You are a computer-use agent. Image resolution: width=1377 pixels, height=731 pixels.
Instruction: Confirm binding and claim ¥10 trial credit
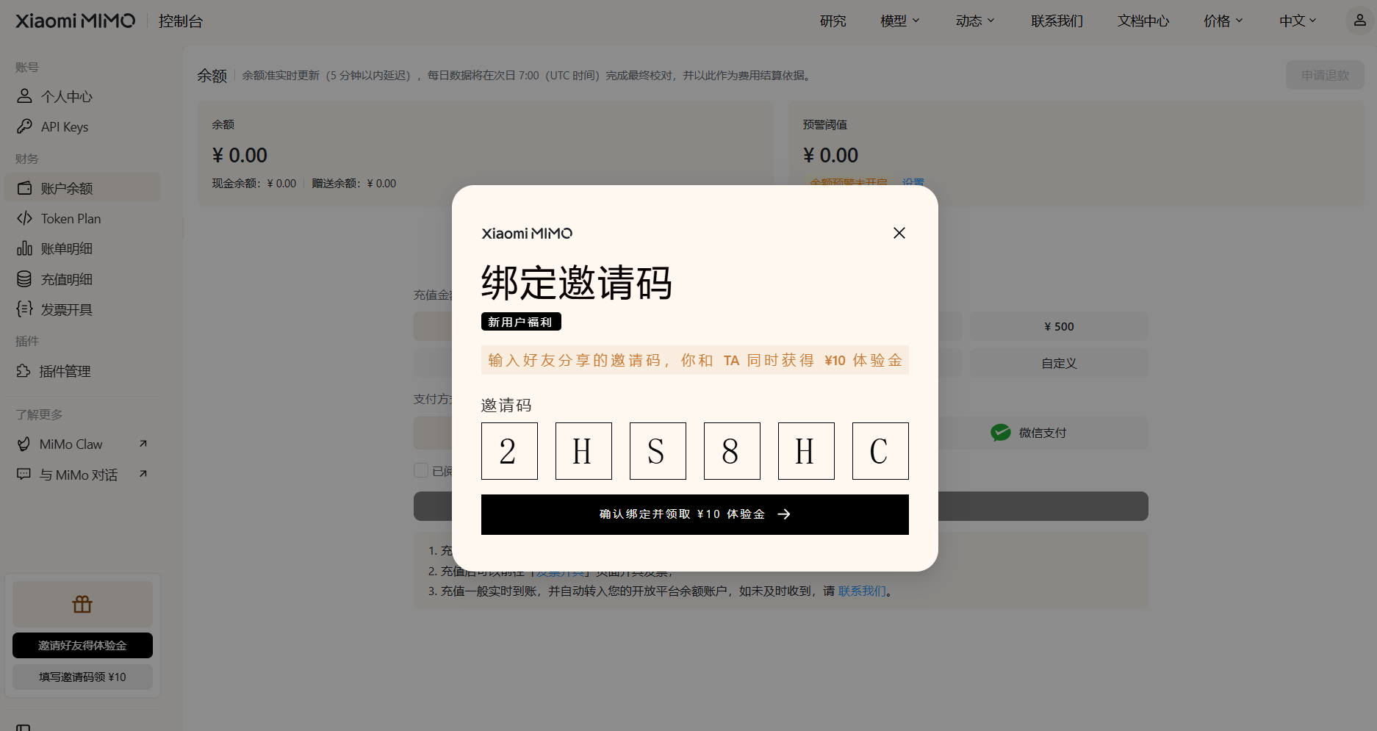694,514
